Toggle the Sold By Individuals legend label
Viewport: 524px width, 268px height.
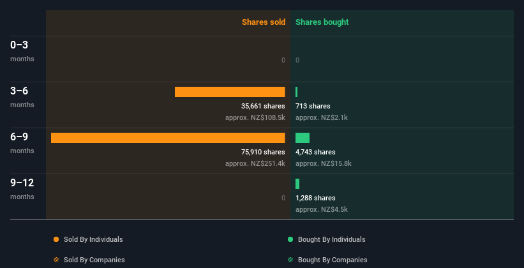coord(93,239)
